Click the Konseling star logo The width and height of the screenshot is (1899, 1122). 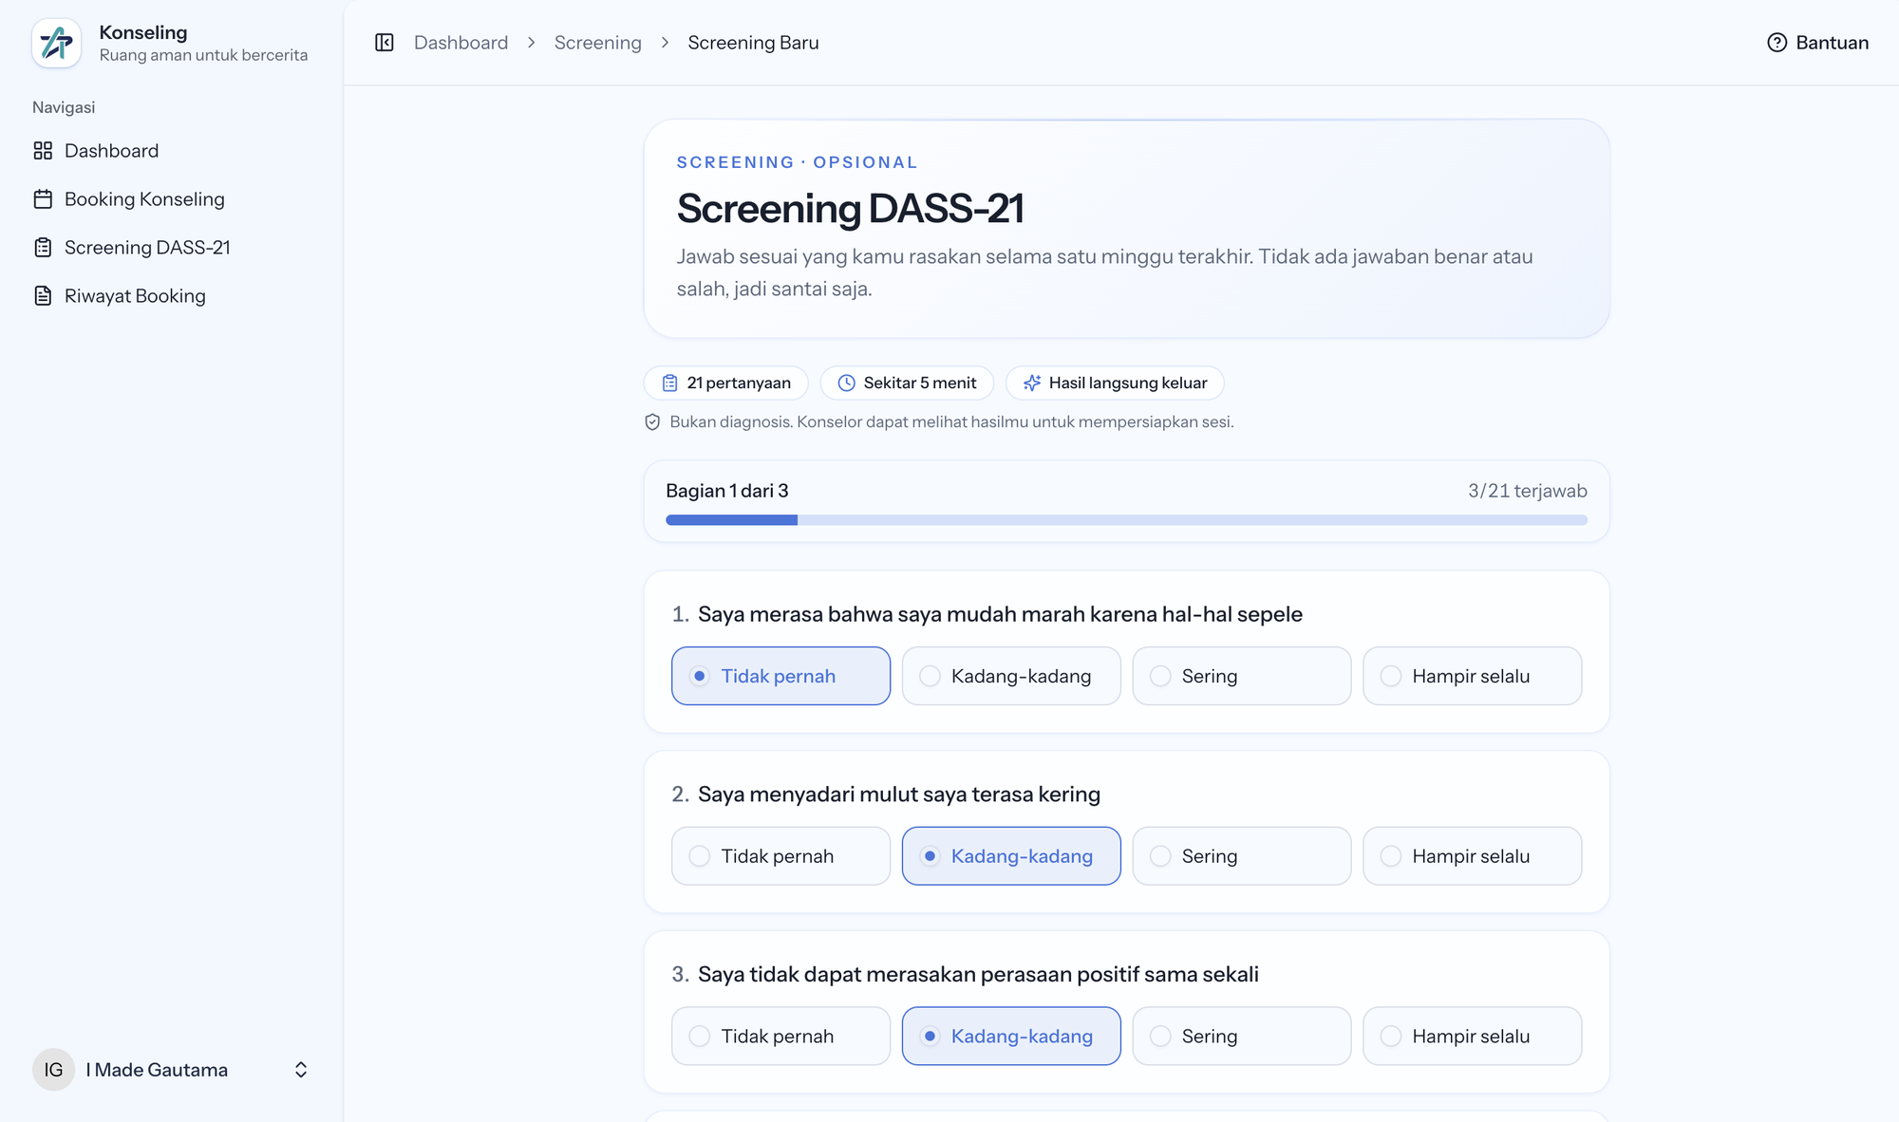[x=56, y=43]
